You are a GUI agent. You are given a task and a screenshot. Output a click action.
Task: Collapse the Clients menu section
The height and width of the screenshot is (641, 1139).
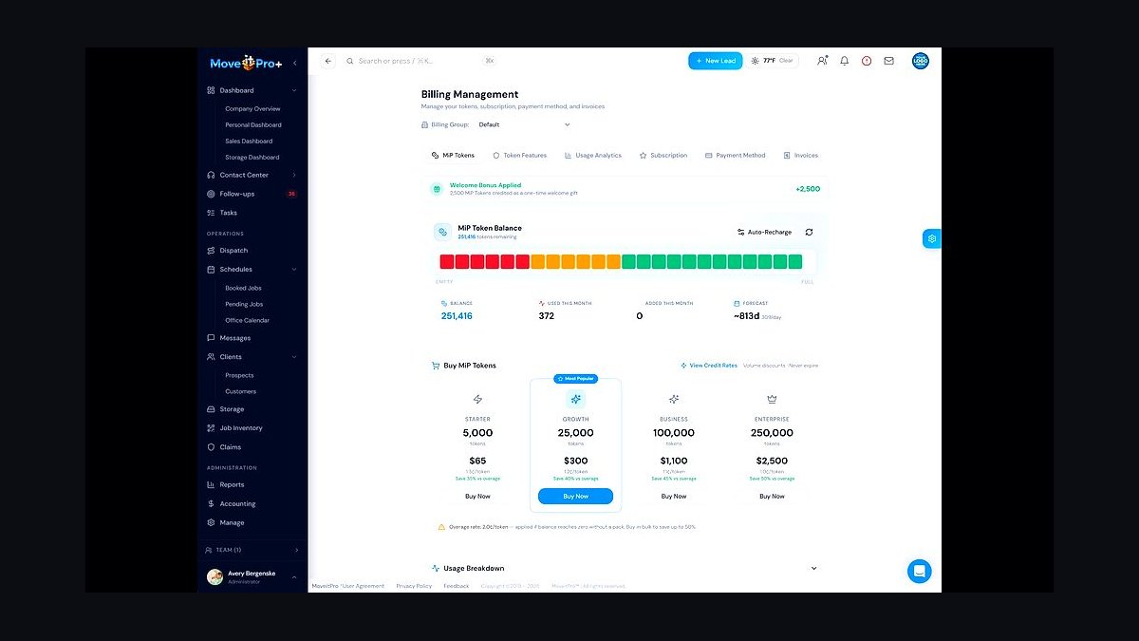point(294,357)
